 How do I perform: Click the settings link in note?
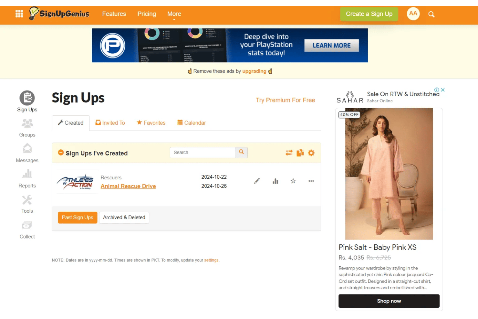[211, 260]
